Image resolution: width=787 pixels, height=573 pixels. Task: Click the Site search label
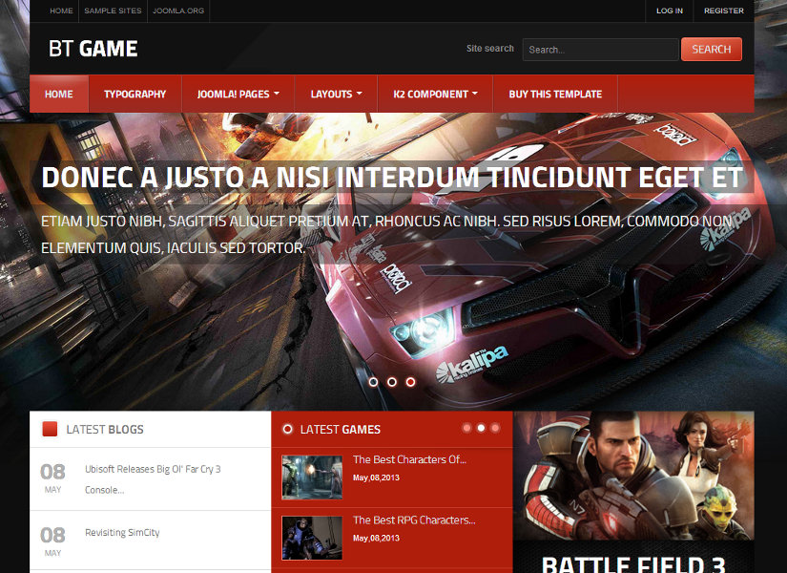click(490, 49)
